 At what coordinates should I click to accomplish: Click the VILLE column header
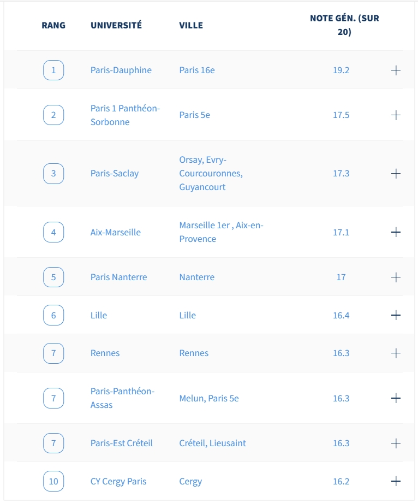tap(191, 25)
